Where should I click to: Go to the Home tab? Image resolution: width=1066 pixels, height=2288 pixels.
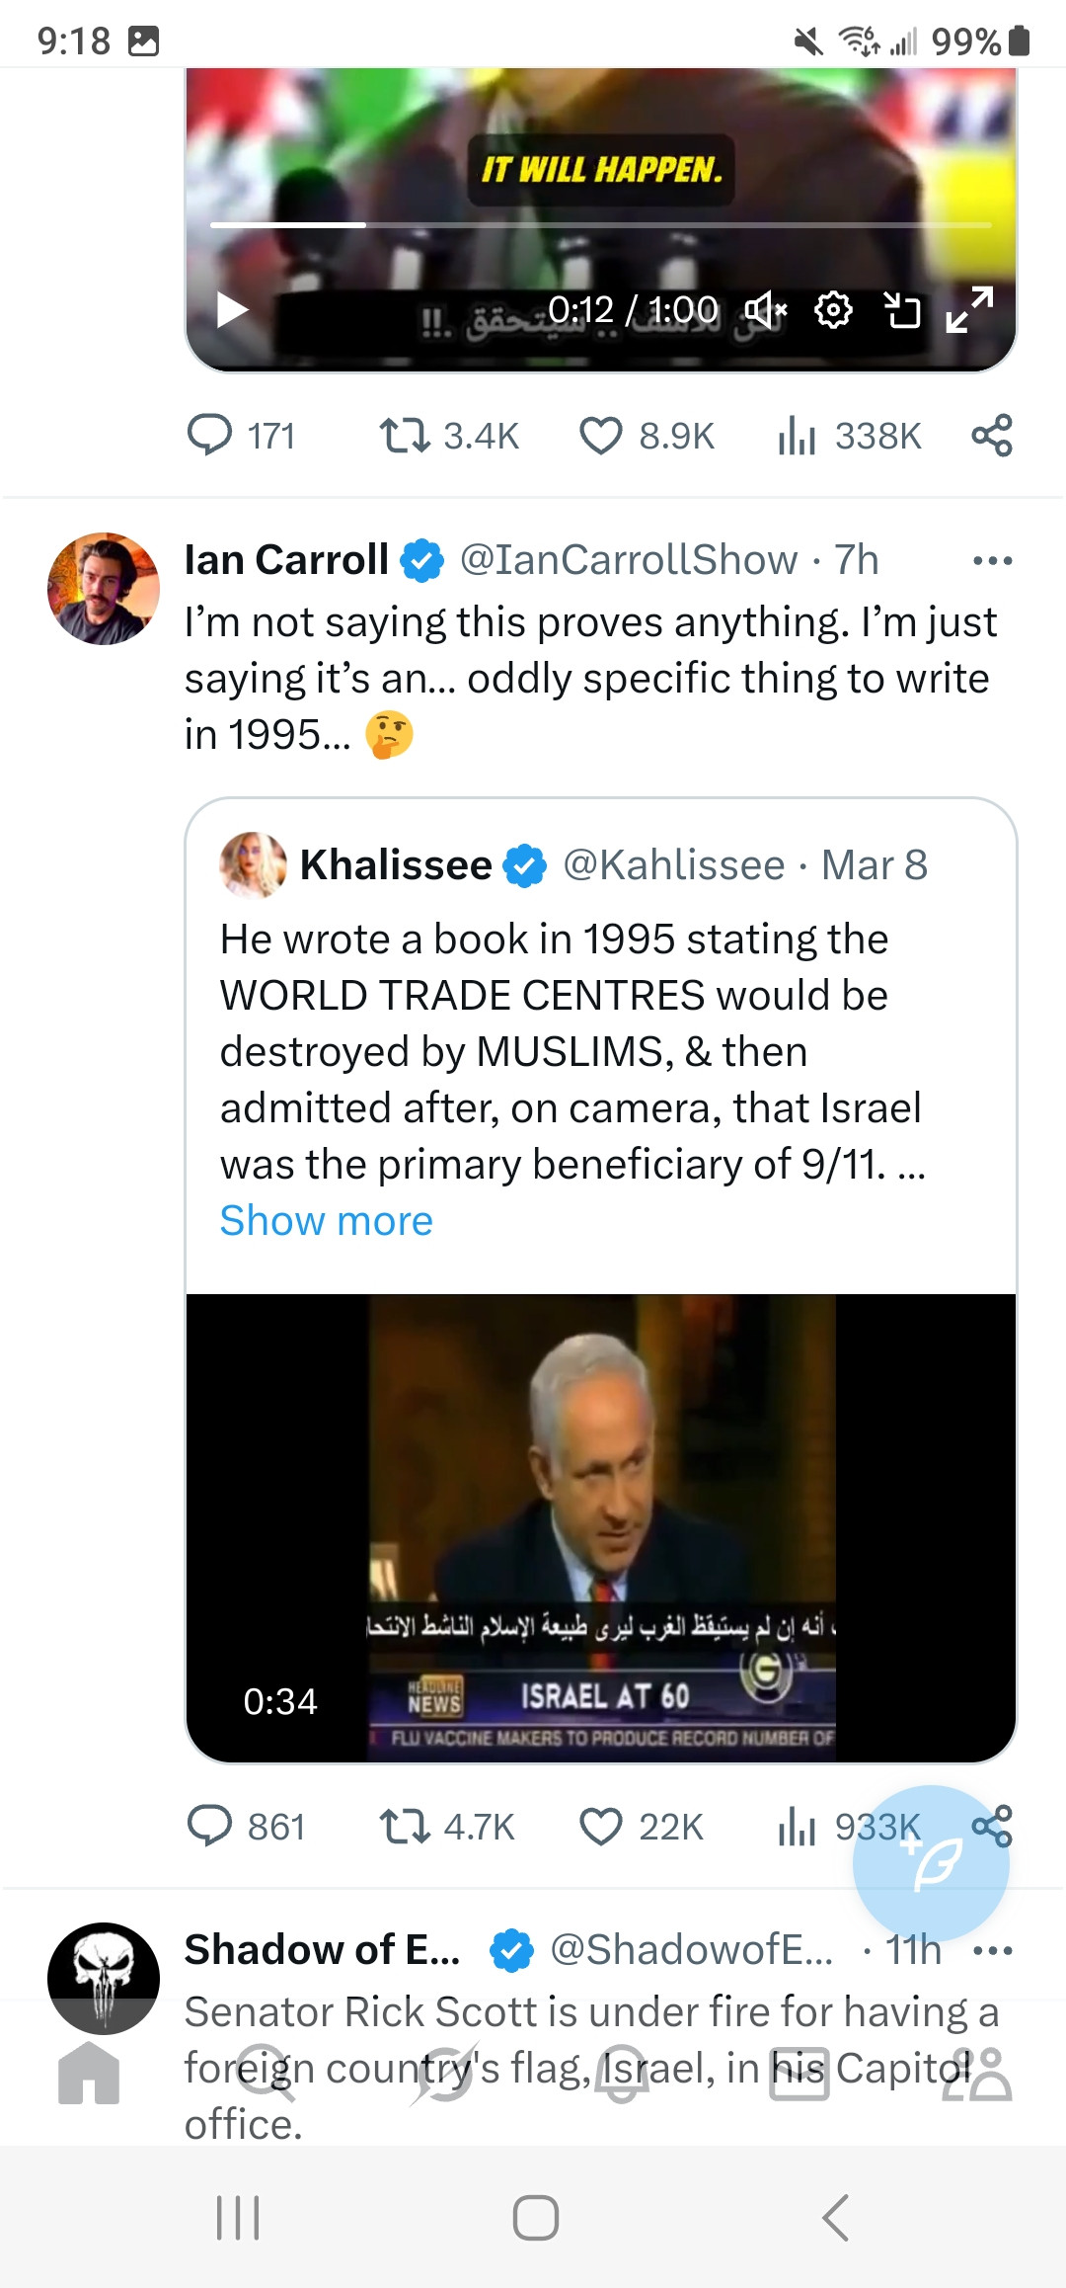[x=89, y=2073]
